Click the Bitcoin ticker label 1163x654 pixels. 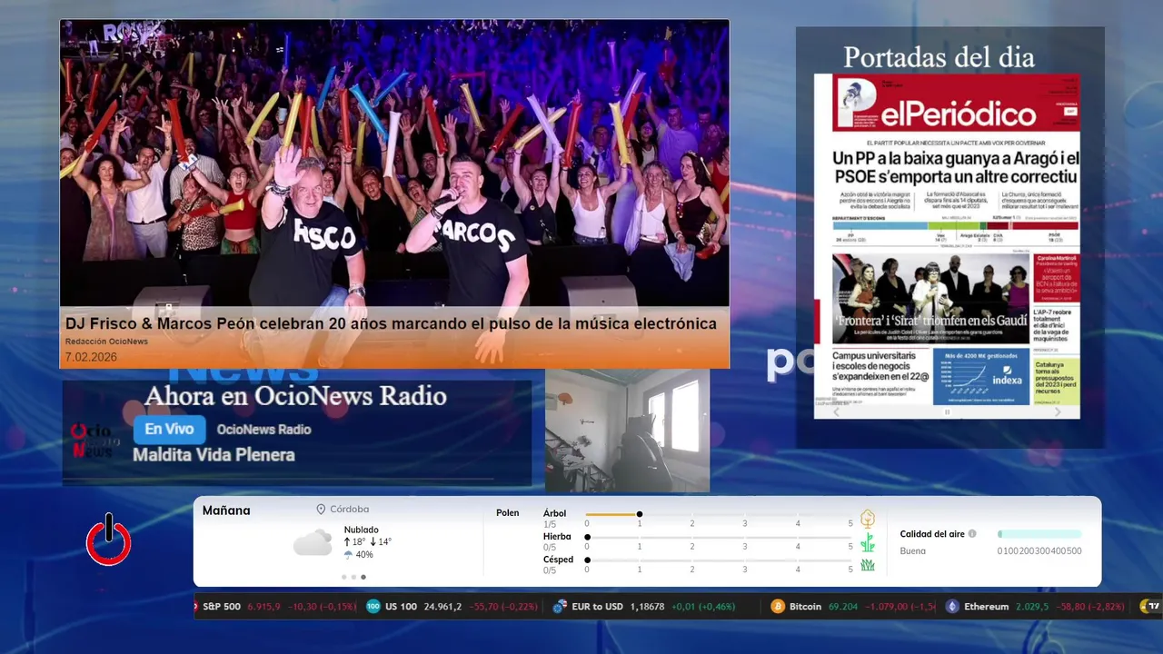[x=806, y=606]
